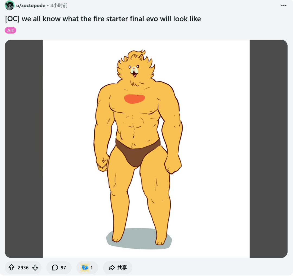293x276 pixels.
Task: Click the blue heart award icon
Action: pyautogui.click(x=85, y=268)
